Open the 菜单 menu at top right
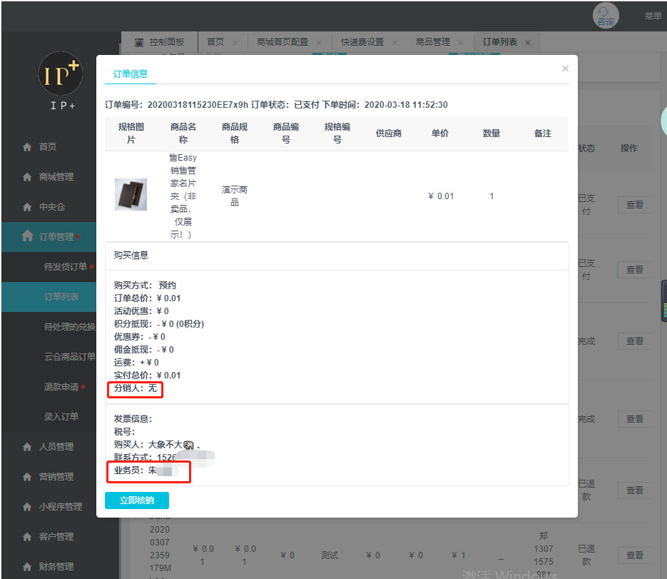The width and height of the screenshot is (667, 579). click(x=653, y=16)
